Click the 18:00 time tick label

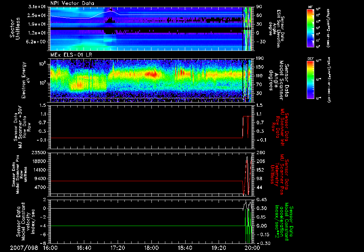click(x=151, y=248)
